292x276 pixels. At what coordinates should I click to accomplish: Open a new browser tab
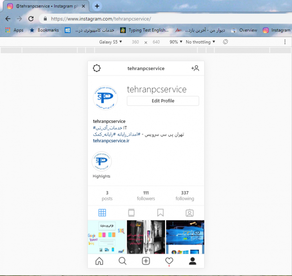(97, 6)
